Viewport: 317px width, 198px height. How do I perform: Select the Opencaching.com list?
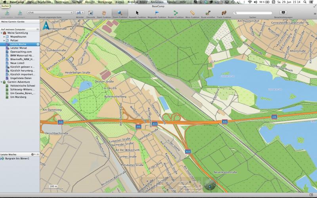click(x=21, y=51)
